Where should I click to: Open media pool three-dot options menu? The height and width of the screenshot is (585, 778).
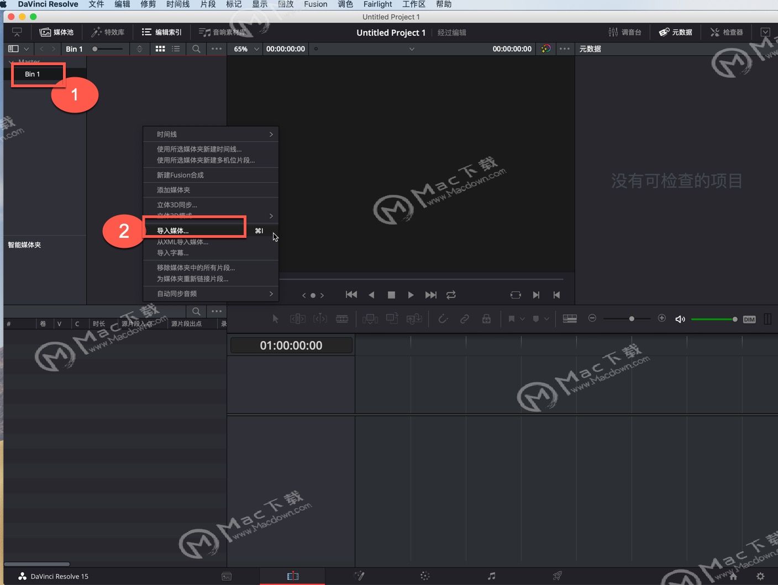pos(217,49)
